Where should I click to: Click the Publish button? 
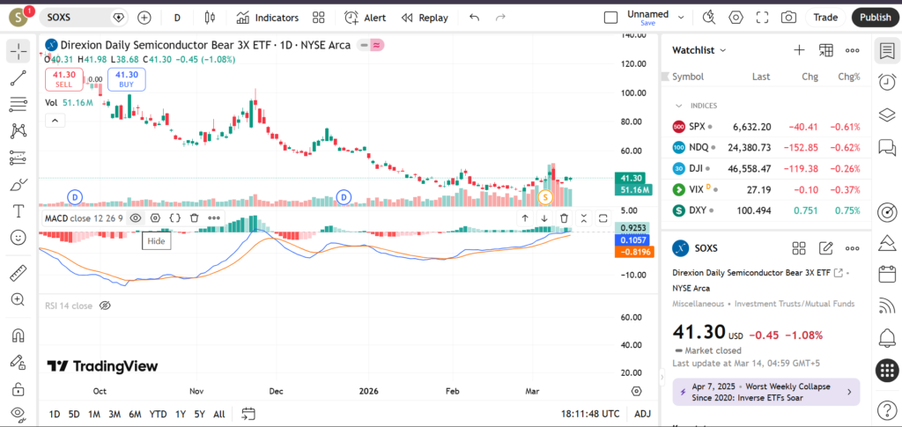(x=875, y=18)
